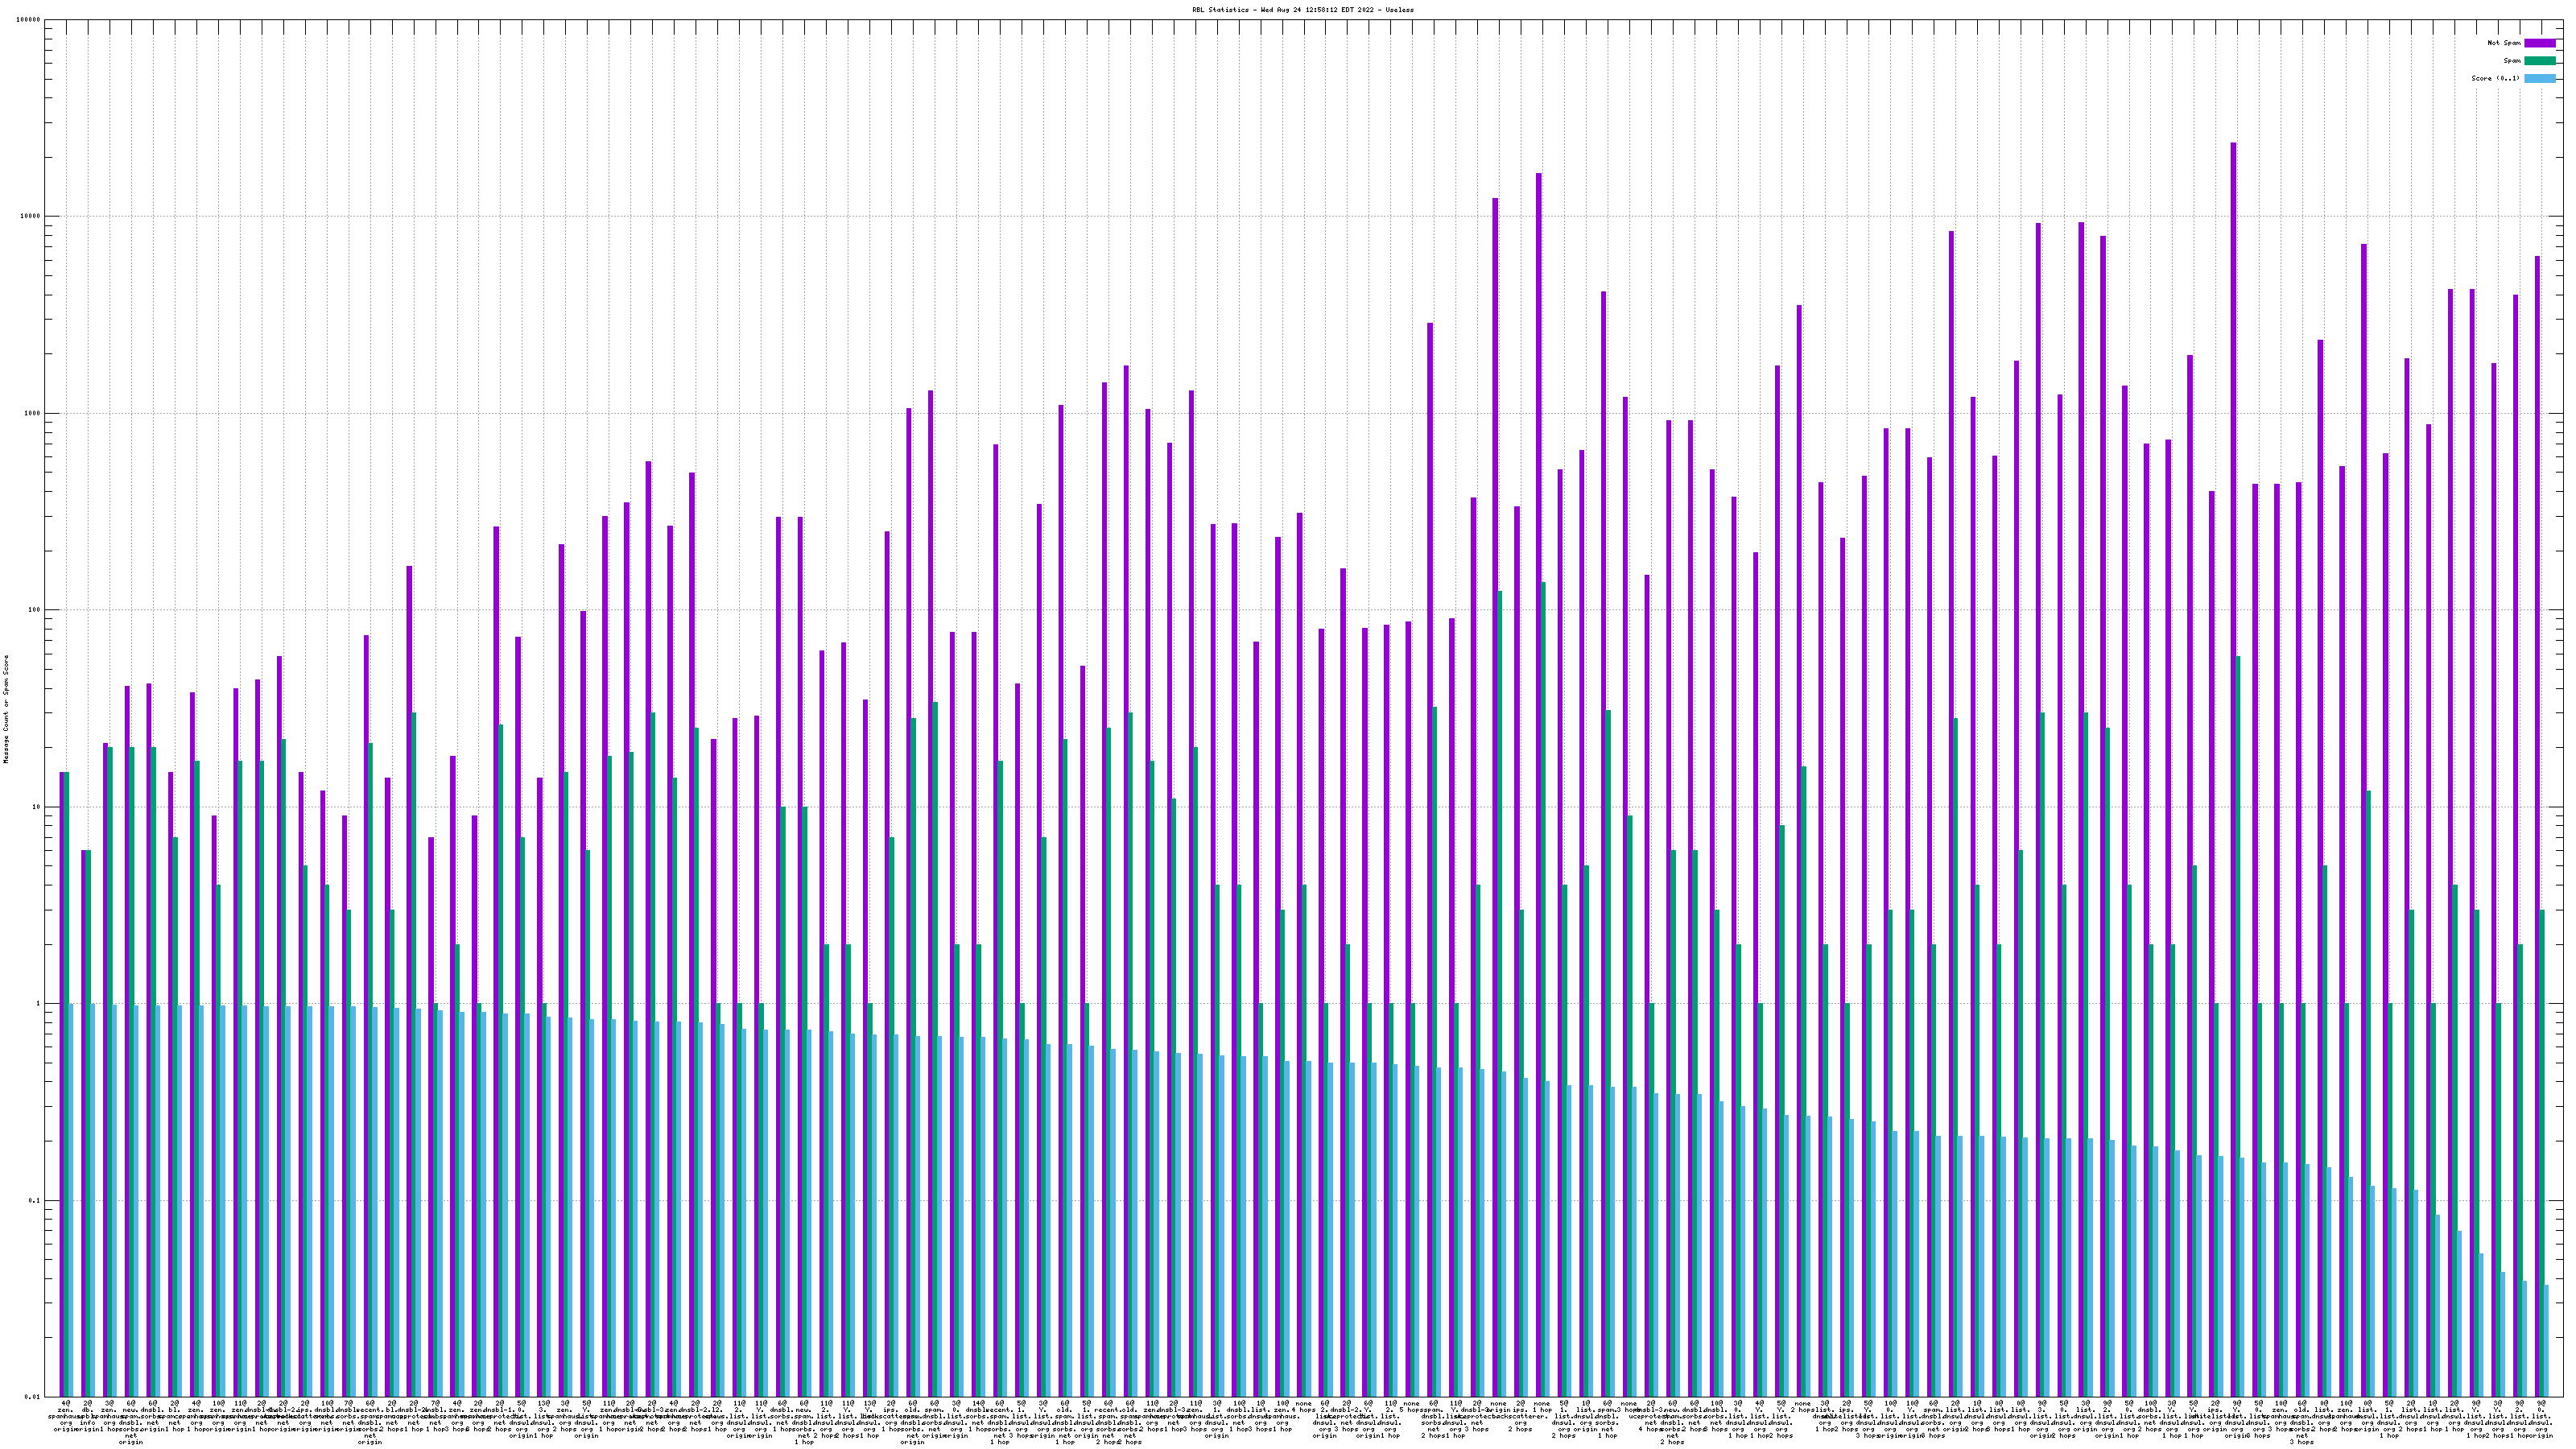Click the 'Score (0..1)' legend label text
The width and height of the screenshot is (2576, 1449).
point(2495,78)
